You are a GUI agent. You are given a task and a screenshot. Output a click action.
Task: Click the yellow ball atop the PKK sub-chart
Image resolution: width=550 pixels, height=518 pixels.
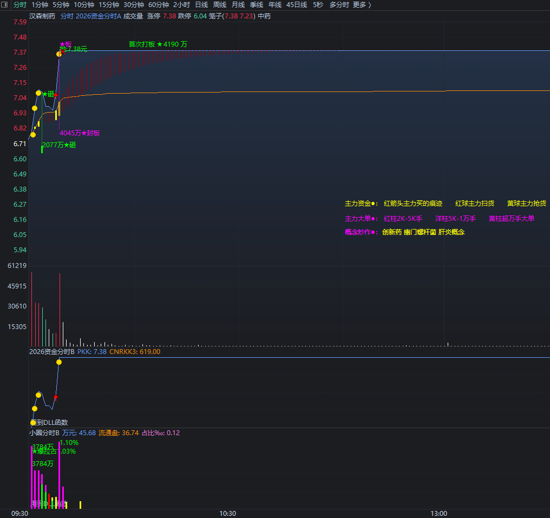tap(59, 362)
